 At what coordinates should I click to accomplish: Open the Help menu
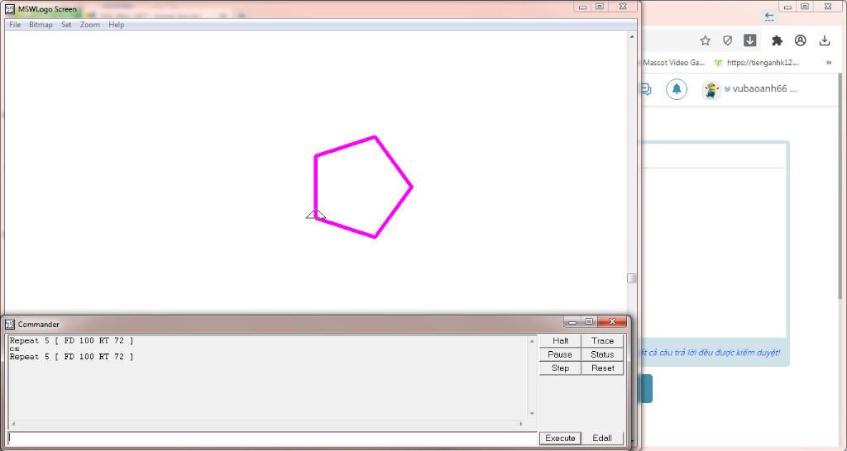(x=116, y=25)
